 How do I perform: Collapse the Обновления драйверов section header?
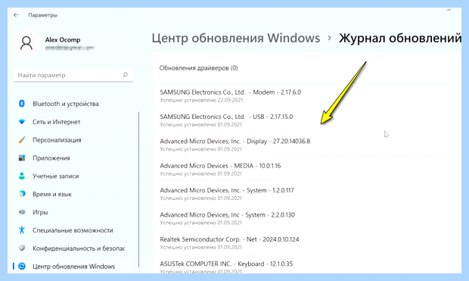306,68
